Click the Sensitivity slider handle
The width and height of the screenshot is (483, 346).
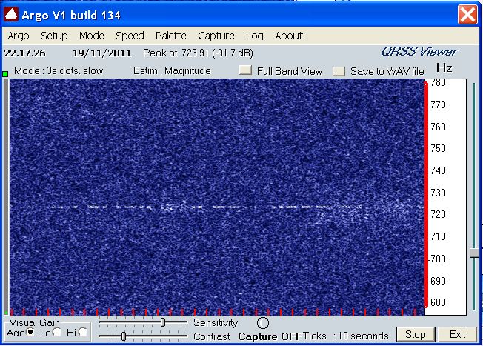(x=163, y=322)
